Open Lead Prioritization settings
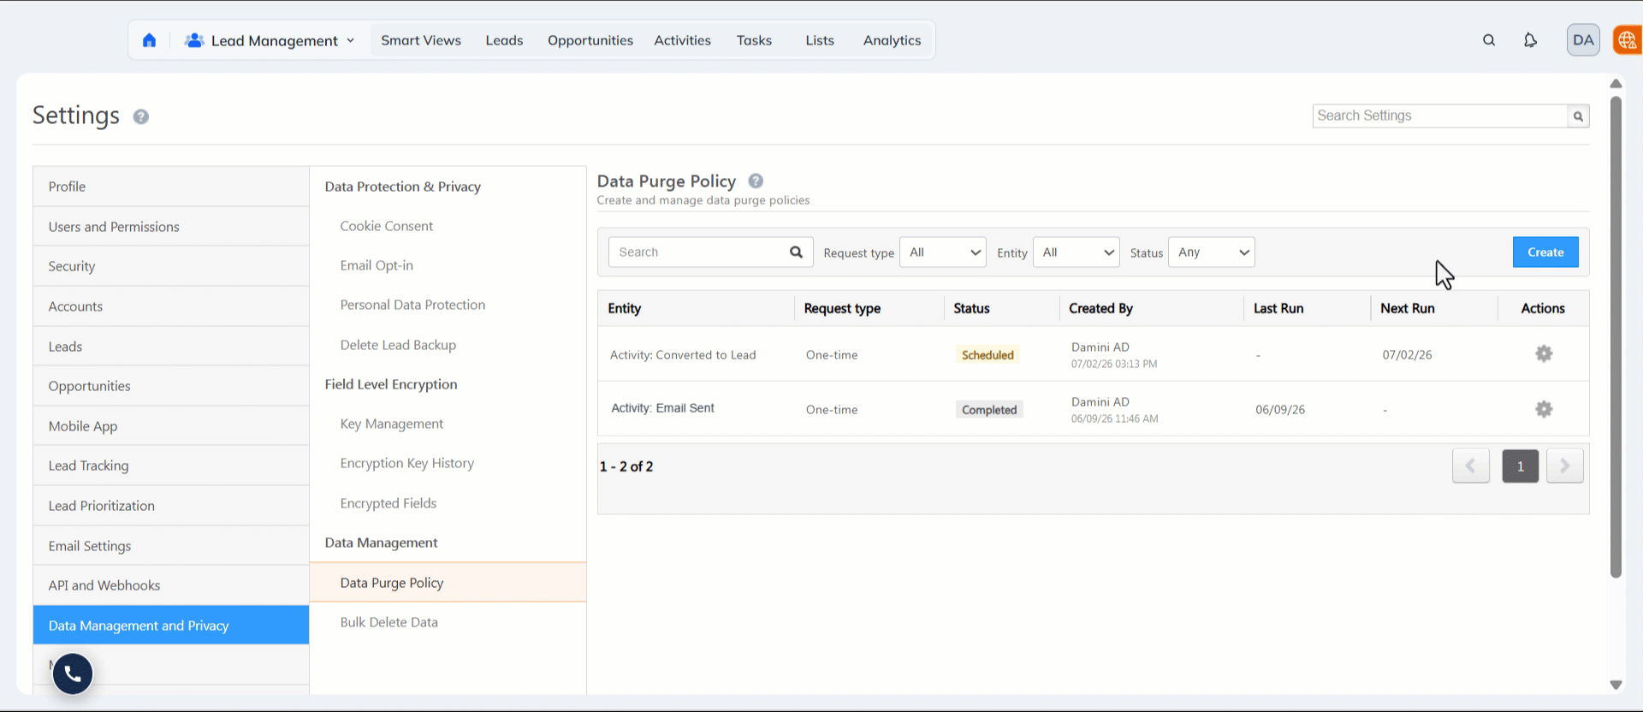 tap(171, 506)
